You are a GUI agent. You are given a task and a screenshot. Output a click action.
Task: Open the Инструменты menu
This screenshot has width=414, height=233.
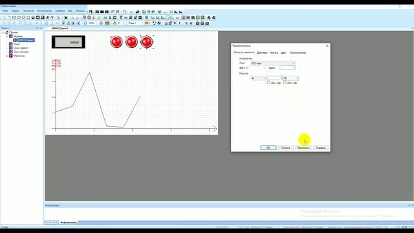coord(45,11)
